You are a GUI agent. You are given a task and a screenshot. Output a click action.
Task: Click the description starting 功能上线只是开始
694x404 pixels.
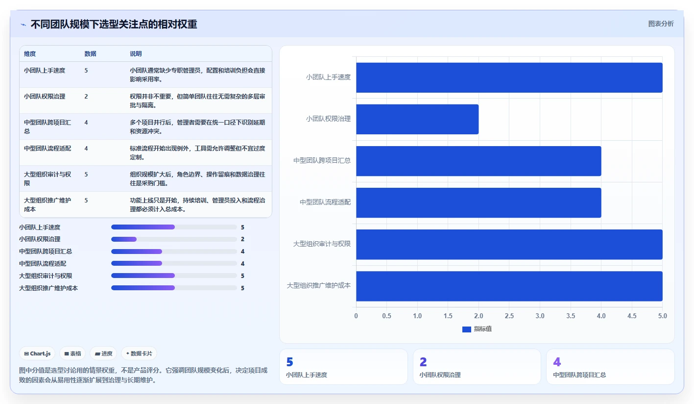coord(198,204)
